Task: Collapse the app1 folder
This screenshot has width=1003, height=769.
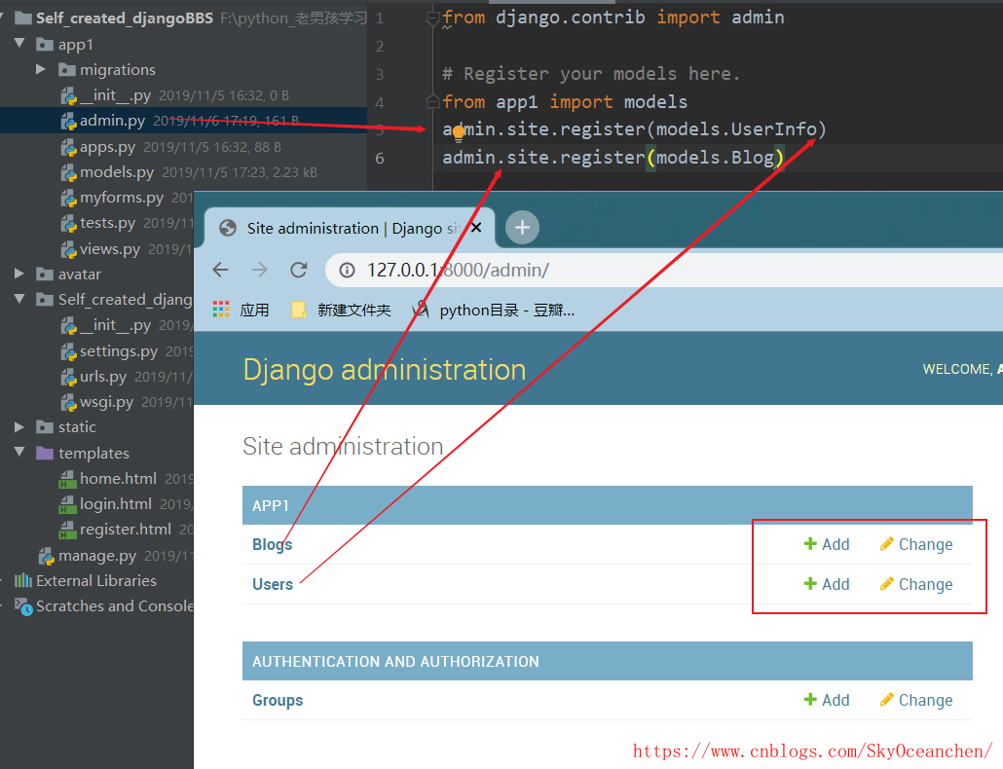Action: [19, 44]
